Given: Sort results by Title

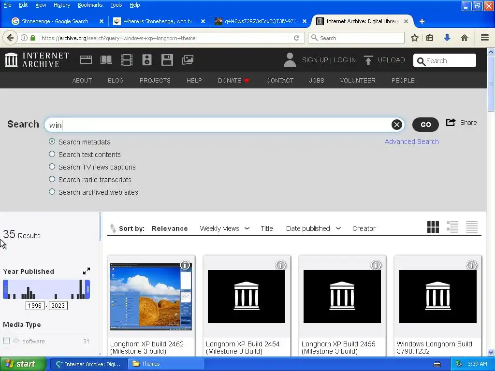Looking at the screenshot, I should pos(267,228).
